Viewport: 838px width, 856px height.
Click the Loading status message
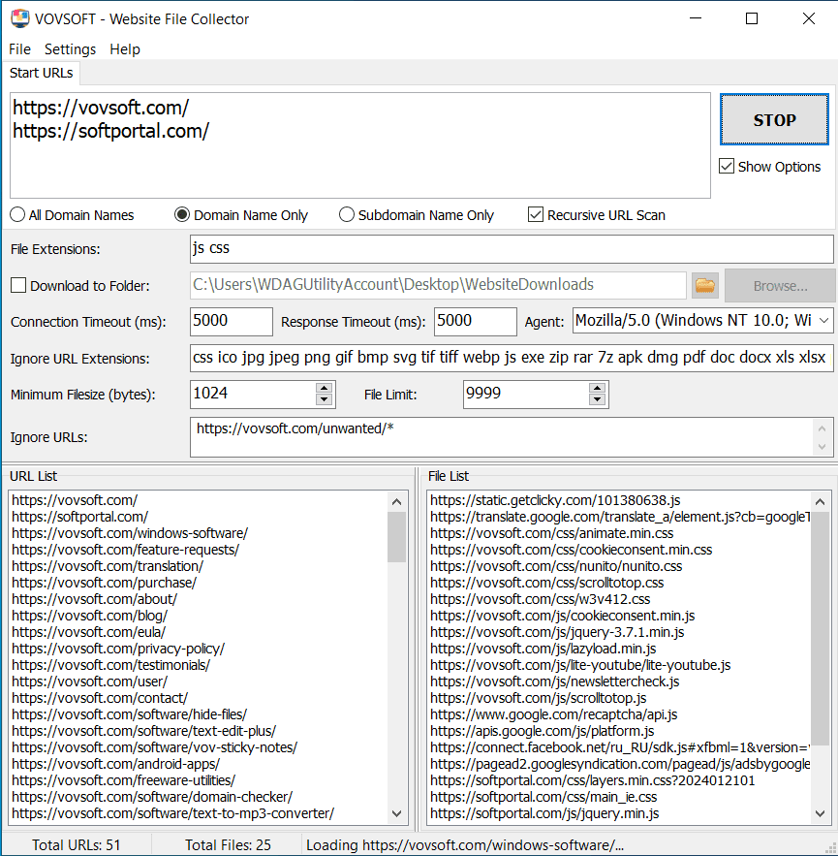coord(465,845)
